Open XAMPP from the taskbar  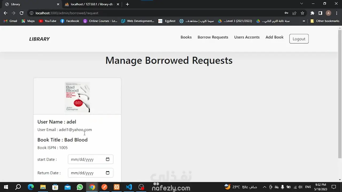[x=117, y=187]
